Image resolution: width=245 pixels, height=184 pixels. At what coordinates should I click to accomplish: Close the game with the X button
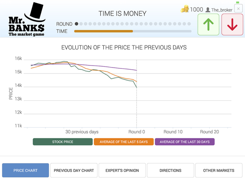238,9
